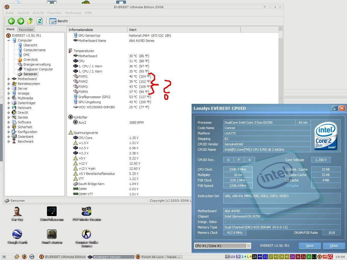This screenshot has width=347, height=260.
Task: Expand the Anzeige tree node
Action: pyautogui.click(x=9, y=93)
